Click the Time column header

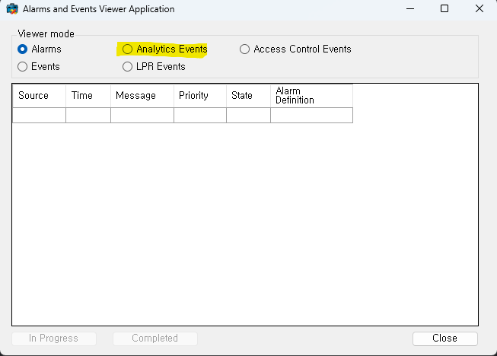pos(88,96)
